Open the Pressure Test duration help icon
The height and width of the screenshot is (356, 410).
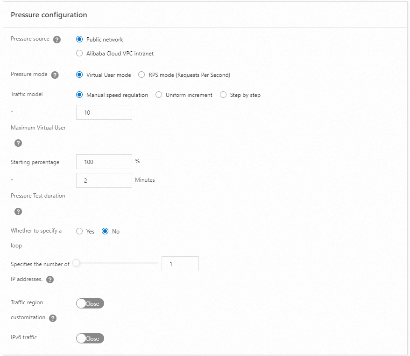pos(18,212)
